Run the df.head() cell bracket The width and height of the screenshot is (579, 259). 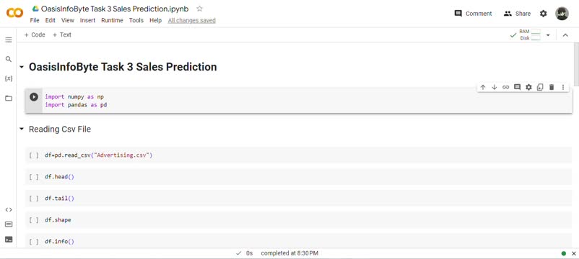(34, 176)
